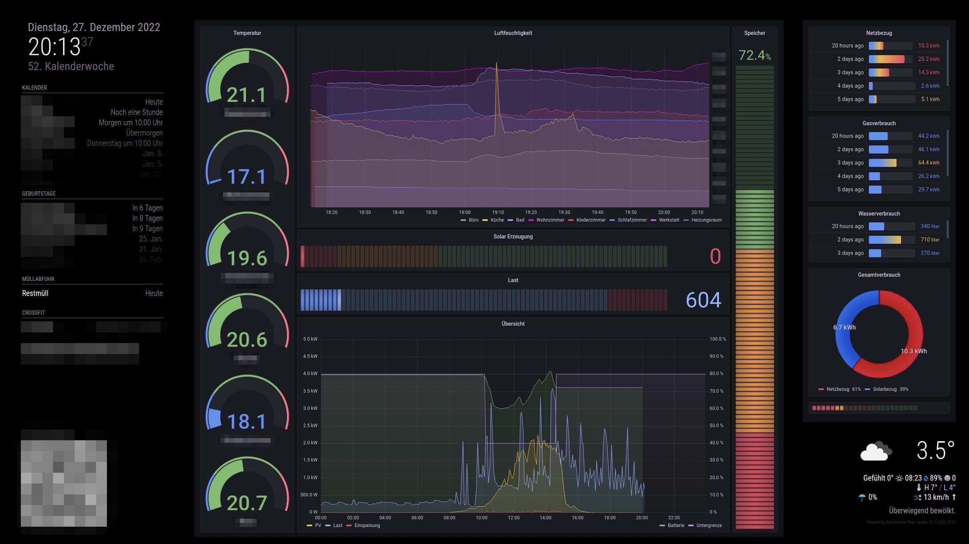Click the UV index icon beside 0
969x544 pixels.
point(947,478)
